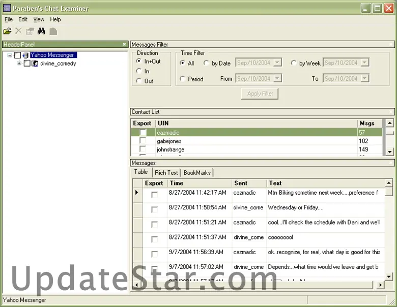Viewport: 397px width, 307px height.
Task: Click the current row arrow indicator in Messages
Action: coord(137,193)
